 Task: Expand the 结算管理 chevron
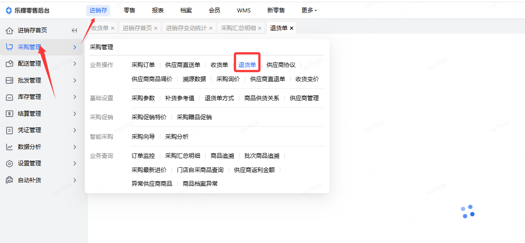pyautogui.click(x=75, y=114)
